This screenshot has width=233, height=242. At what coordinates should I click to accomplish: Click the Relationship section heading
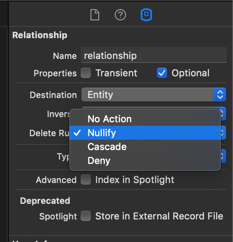[40, 35]
